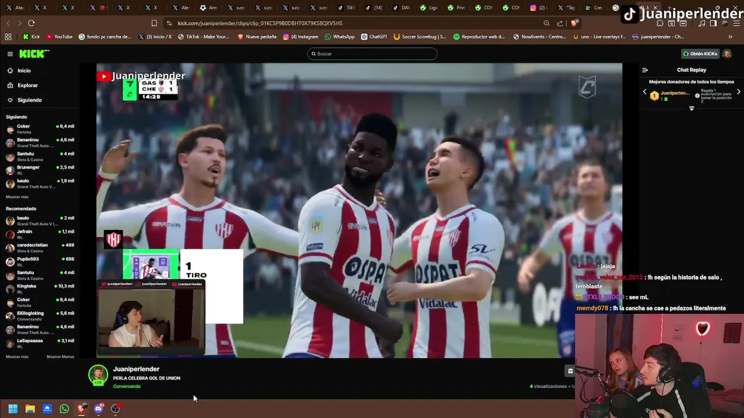Open LaSapaaaaa channel in the sidebar

pyautogui.click(x=40, y=343)
